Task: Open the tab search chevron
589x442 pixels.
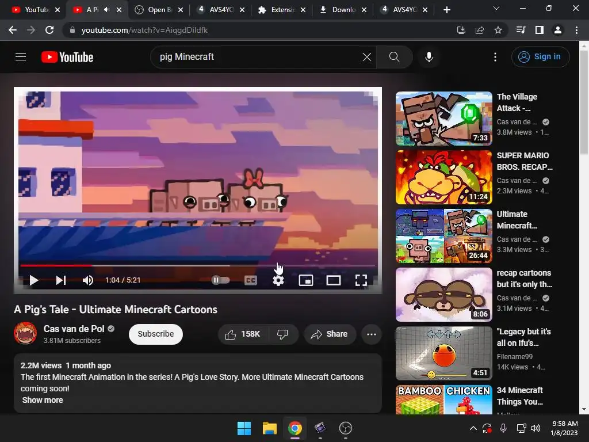Action: pos(496,8)
